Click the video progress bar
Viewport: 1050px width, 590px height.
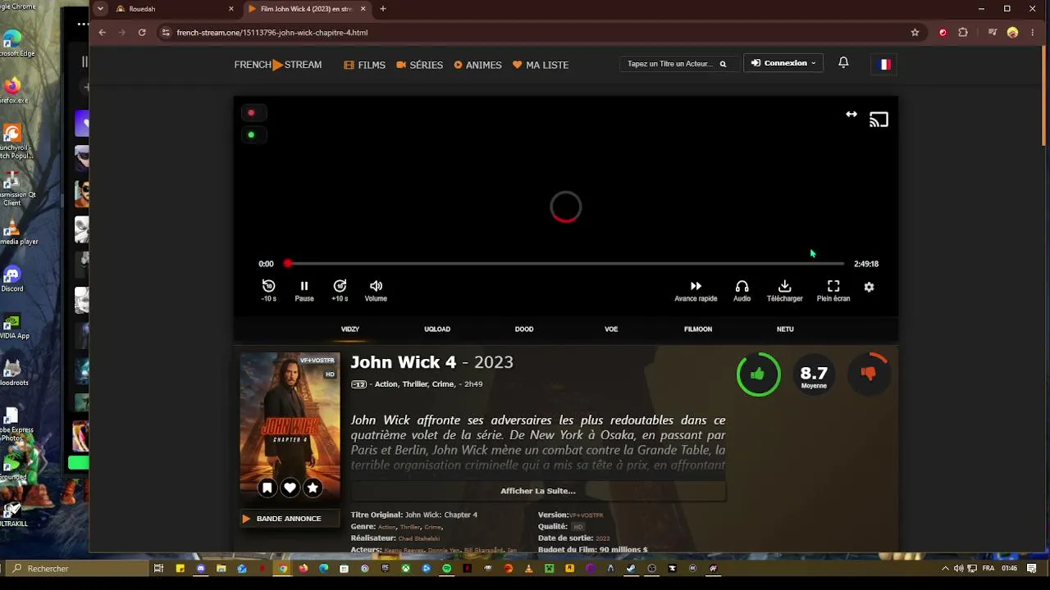565,264
